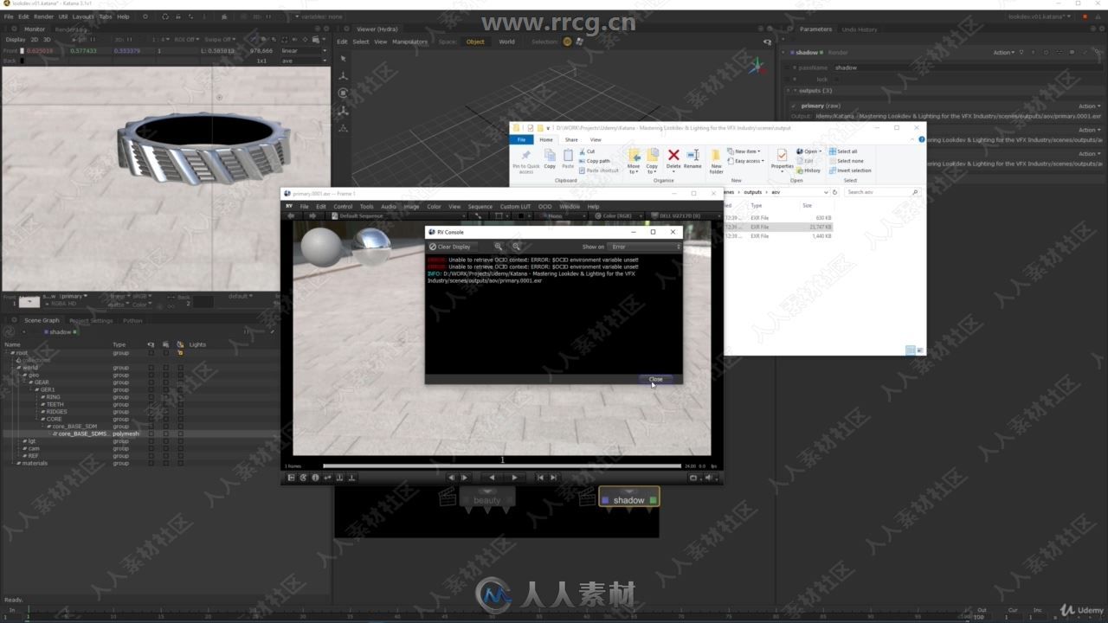
Task: Open RV Tools menu
Action: (x=366, y=207)
